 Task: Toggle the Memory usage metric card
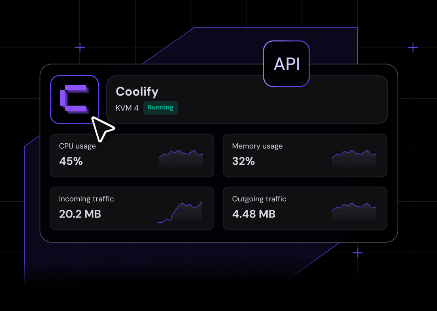[x=305, y=155]
